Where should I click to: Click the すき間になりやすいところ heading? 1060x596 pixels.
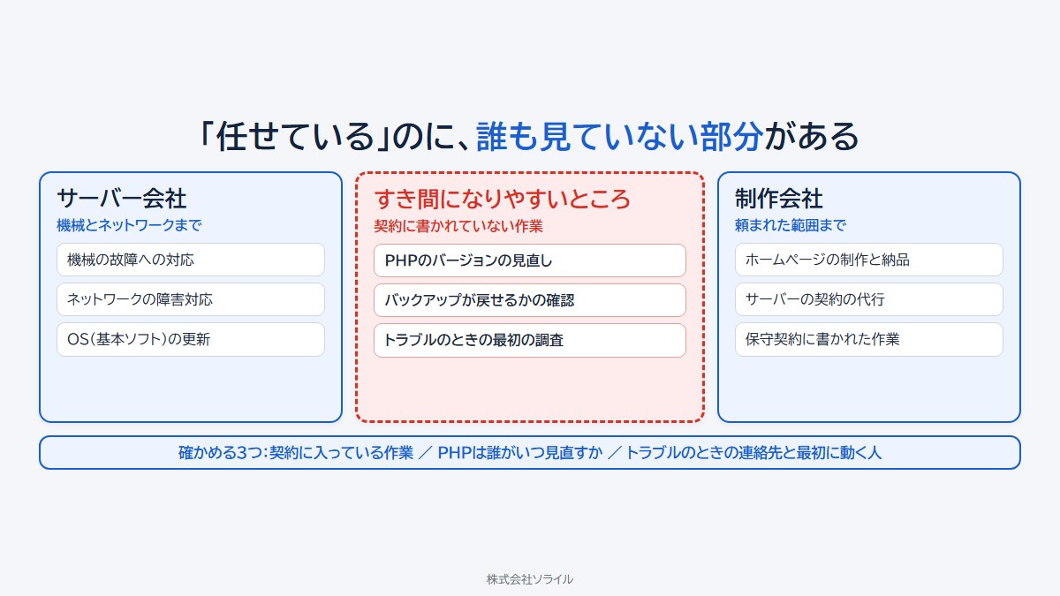503,199
